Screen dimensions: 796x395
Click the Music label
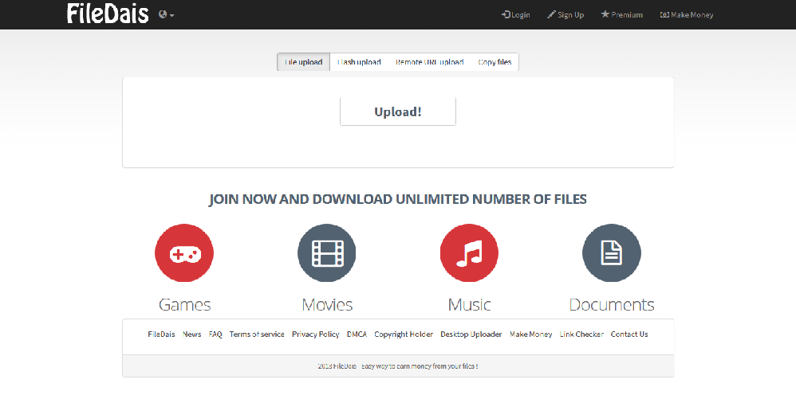point(469,304)
